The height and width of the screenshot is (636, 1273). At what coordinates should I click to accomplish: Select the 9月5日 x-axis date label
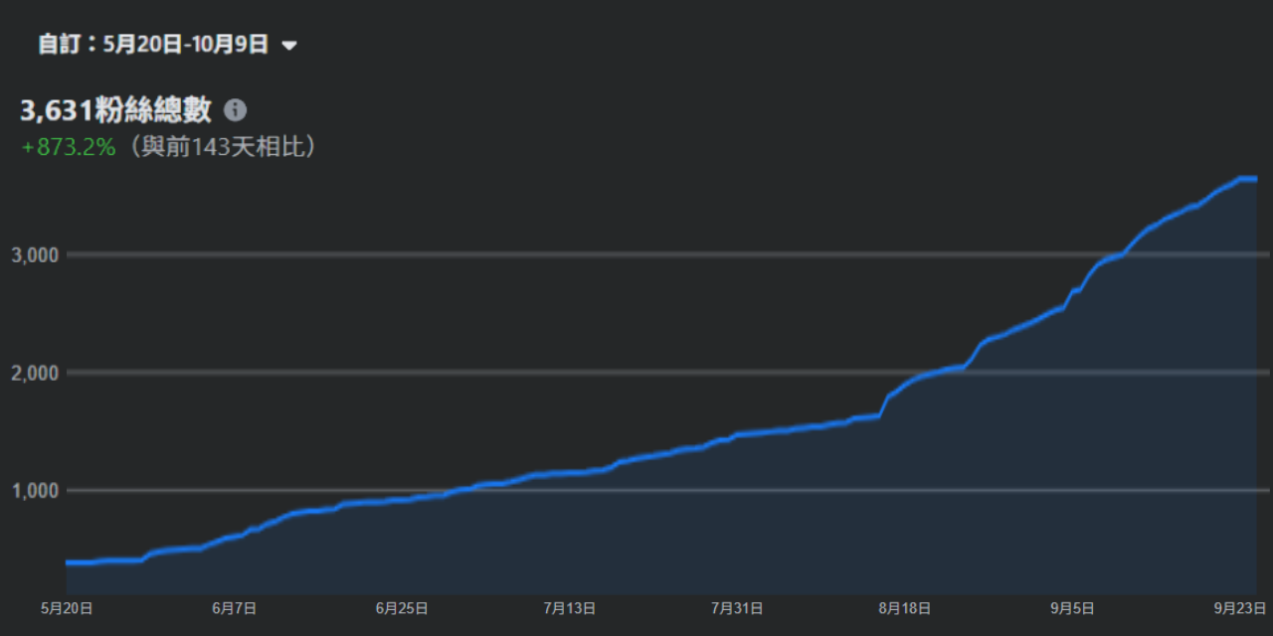coord(1074,608)
